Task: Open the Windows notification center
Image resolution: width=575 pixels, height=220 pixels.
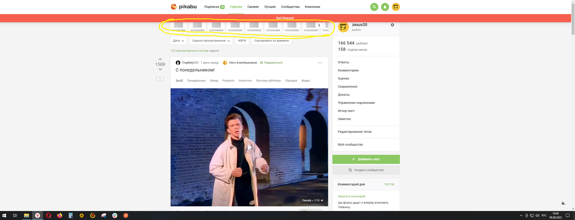Action: [567, 216]
